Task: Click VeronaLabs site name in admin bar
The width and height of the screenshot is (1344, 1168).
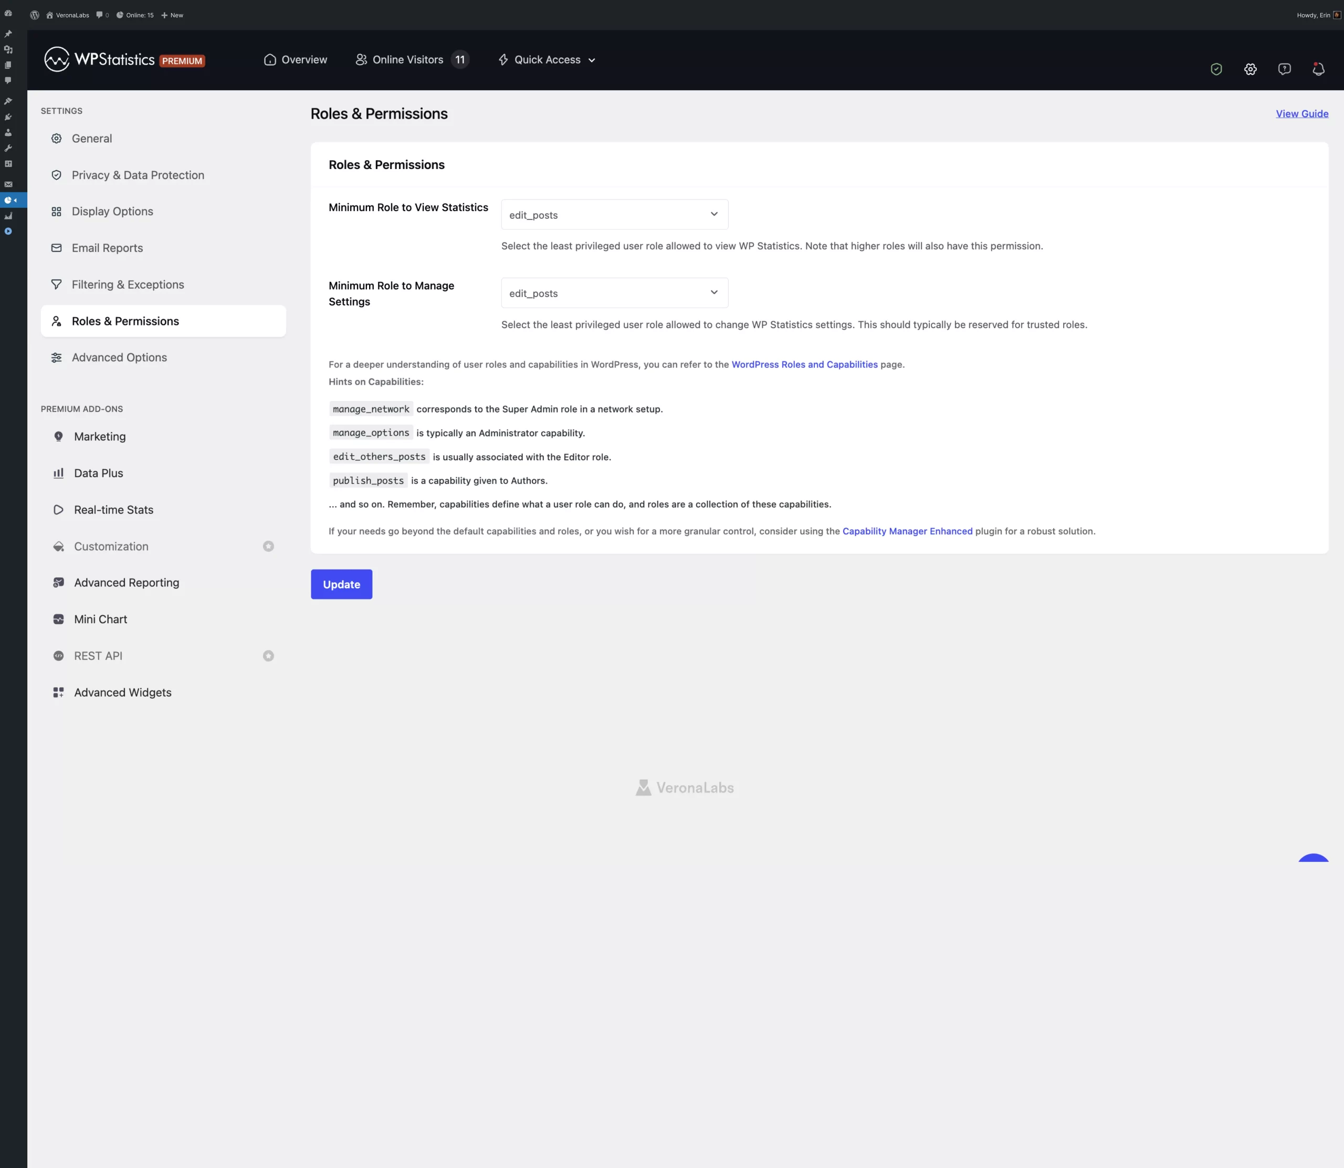Action: pos(68,15)
